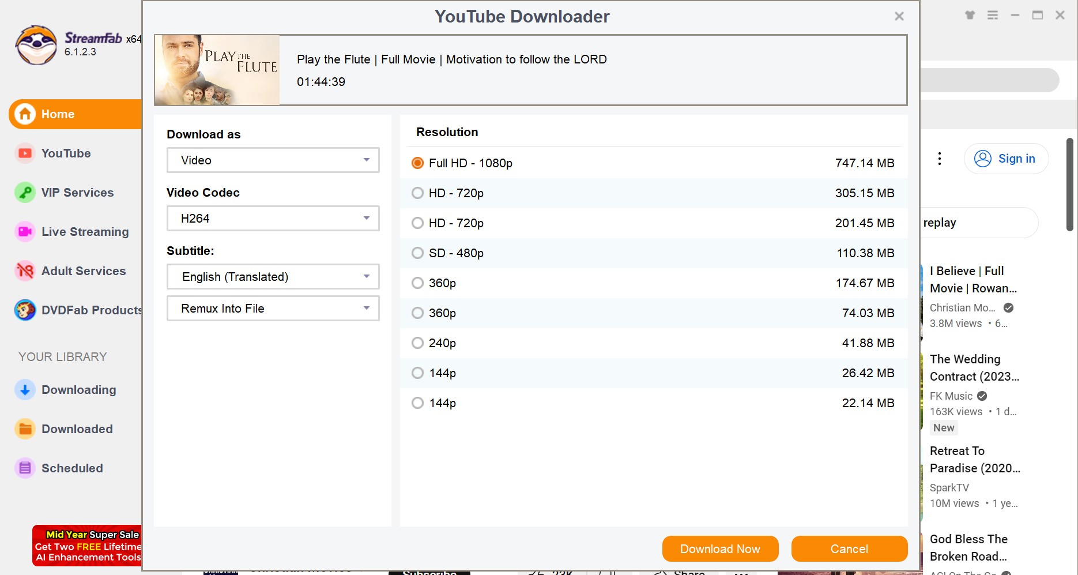Open the hamburger menu in title bar

pyautogui.click(x=993, y=16)
